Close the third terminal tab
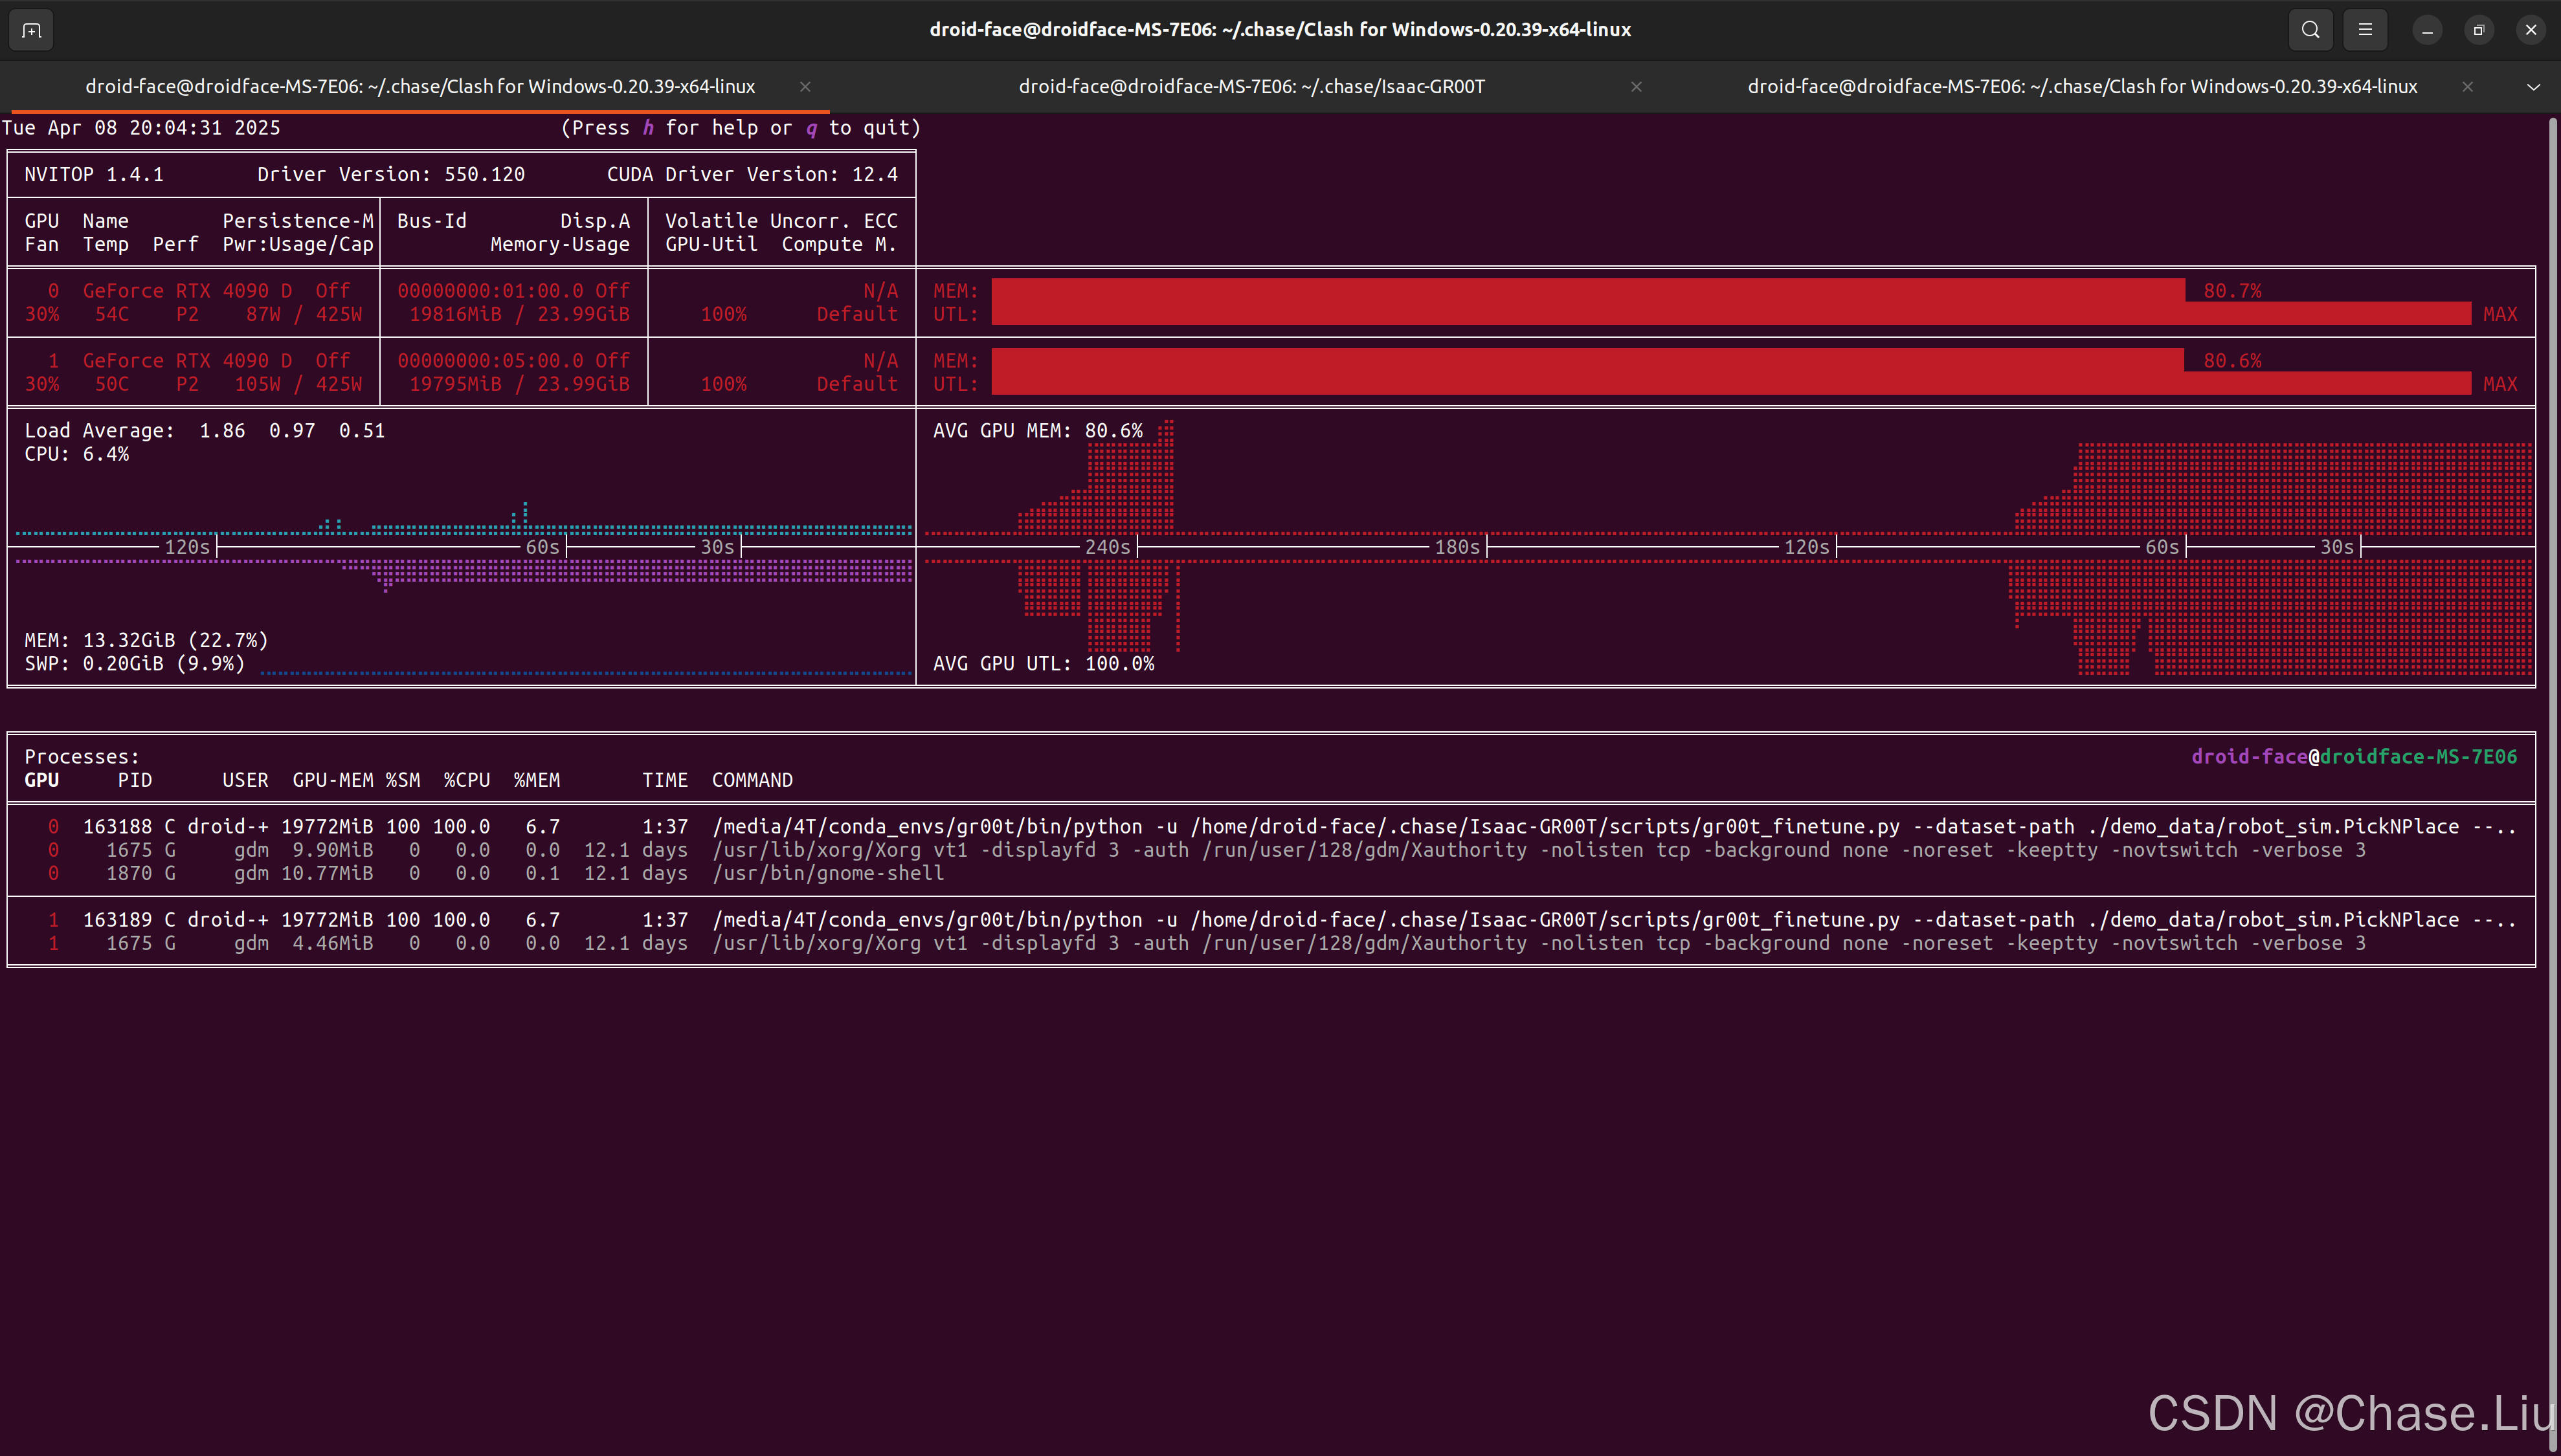Viewport: 2561px width, 1456px height. pos(2467,87)
